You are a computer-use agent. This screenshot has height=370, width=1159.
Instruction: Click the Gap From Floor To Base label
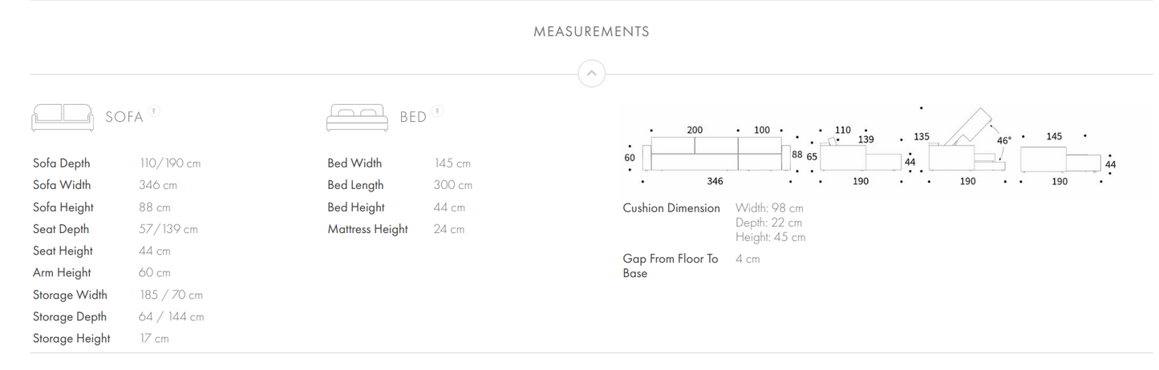(x=671, y=266)
